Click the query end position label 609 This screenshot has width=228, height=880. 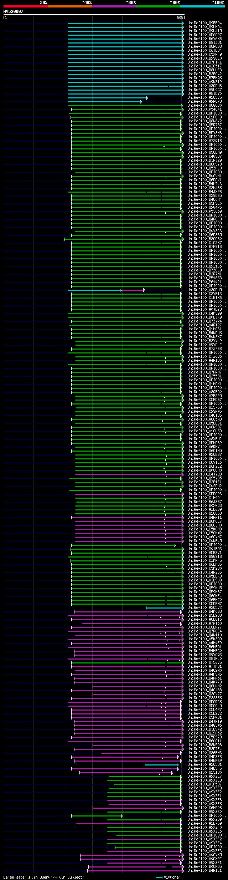pyautogui.click(x=180, y=17)
